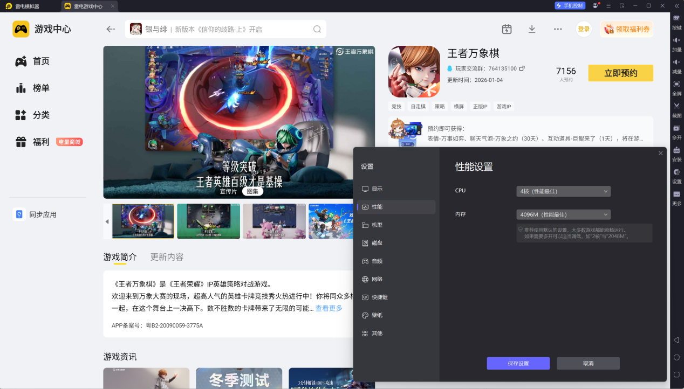
Task: Click the 手机控制 button
Action: tap(570, 5)
